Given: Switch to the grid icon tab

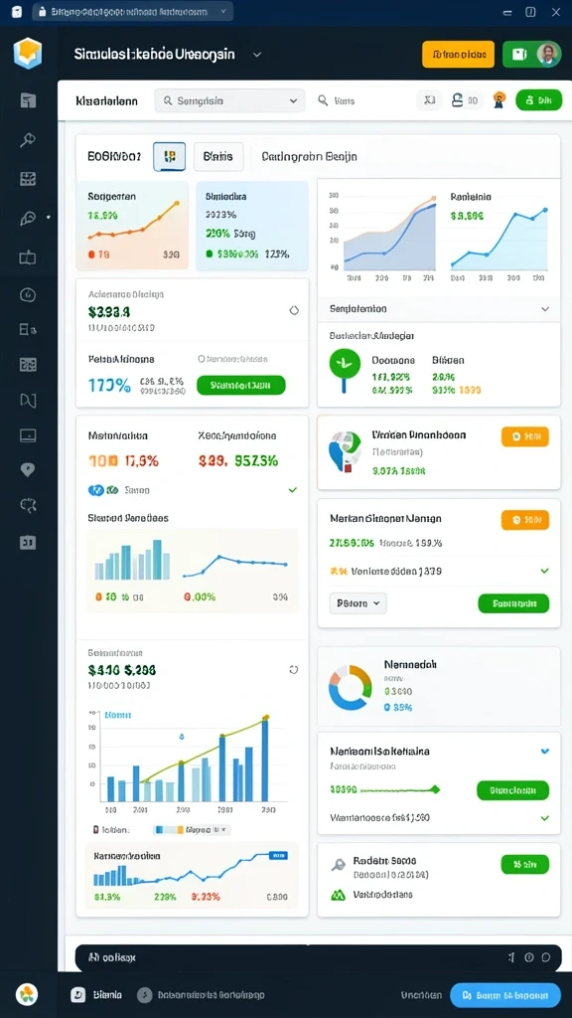Looking at the screenshot, I should pyautogui.click(x=169, y=156).
